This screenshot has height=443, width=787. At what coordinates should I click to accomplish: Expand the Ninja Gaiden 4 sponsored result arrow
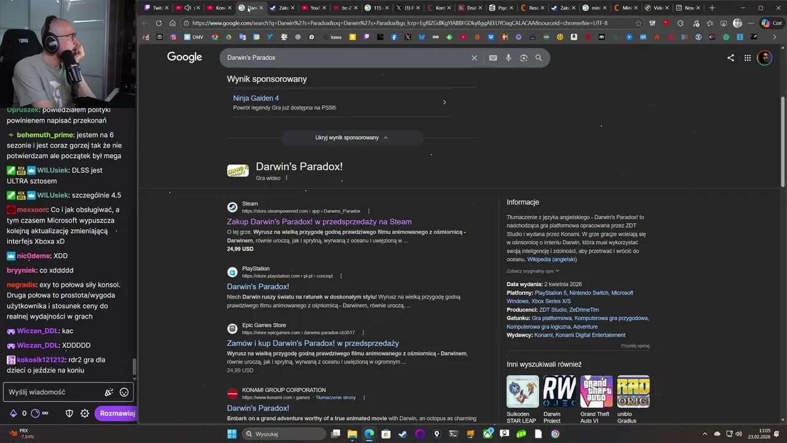tap(445, 102)
